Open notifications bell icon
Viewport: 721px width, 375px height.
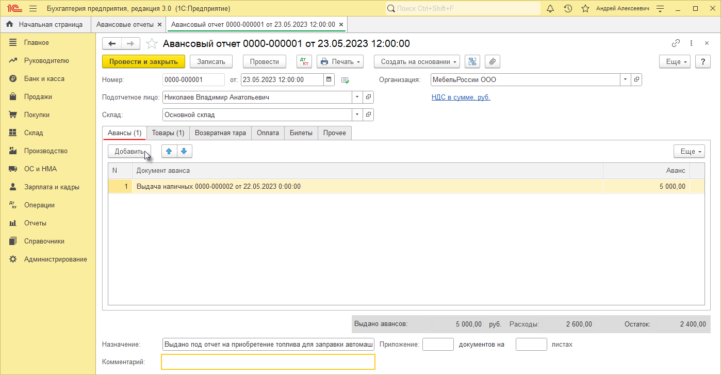click(x=550, y=9)
